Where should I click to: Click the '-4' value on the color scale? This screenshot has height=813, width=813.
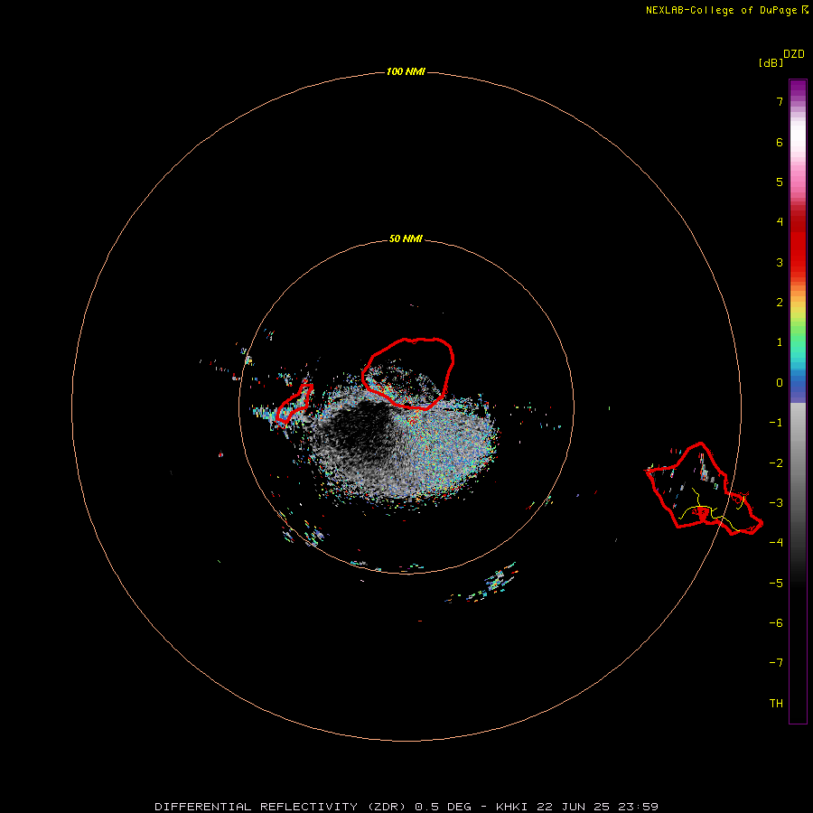point(776,543)
